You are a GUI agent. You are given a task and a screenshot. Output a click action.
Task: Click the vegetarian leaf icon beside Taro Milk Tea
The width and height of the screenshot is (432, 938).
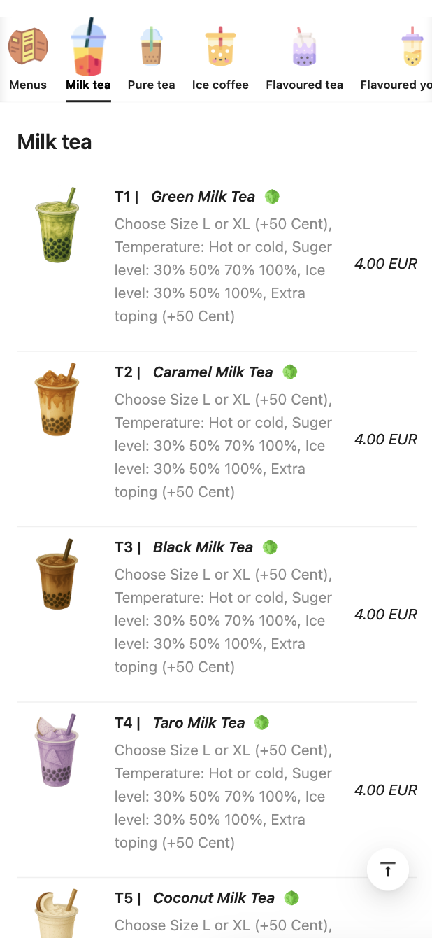tap(262, 722)
